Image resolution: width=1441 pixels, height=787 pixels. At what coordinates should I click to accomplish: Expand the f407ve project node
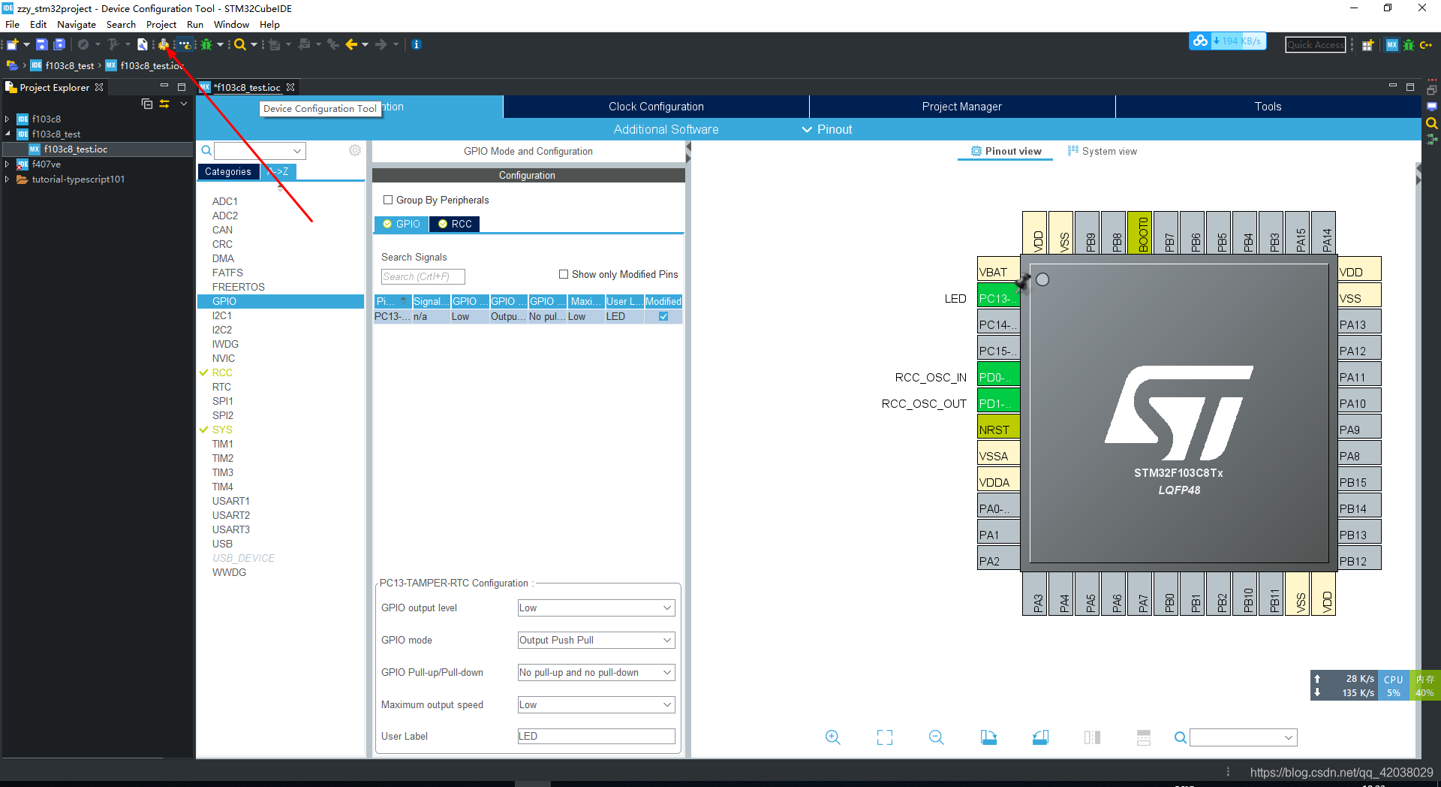point(8,164)
